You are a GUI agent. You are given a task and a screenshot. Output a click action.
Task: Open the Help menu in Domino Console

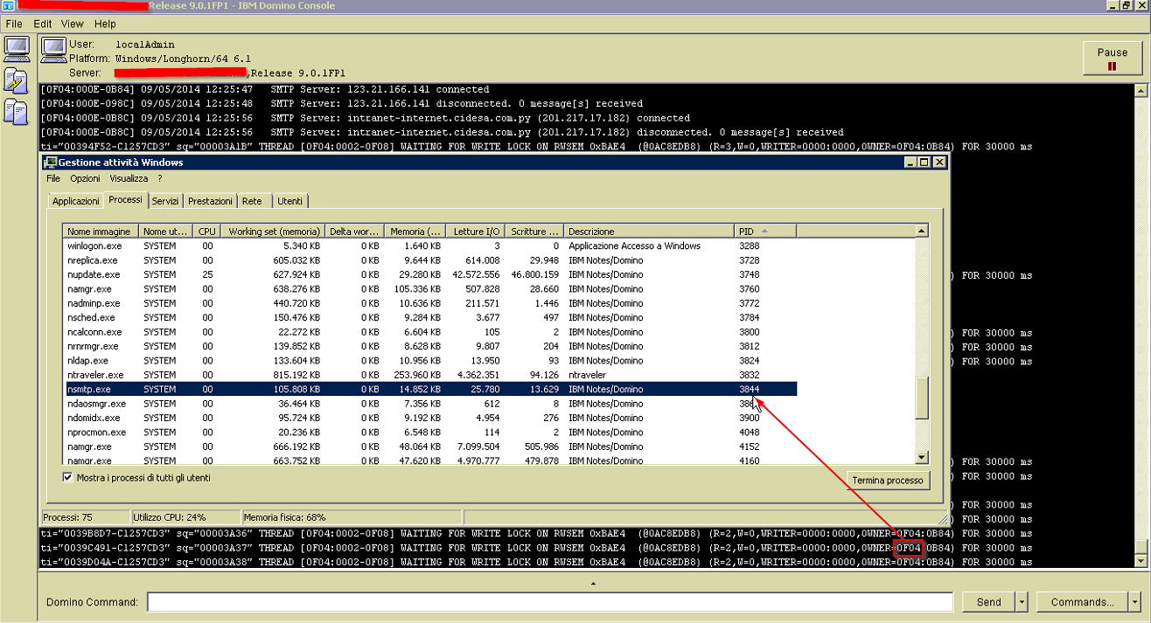(105, 24)
